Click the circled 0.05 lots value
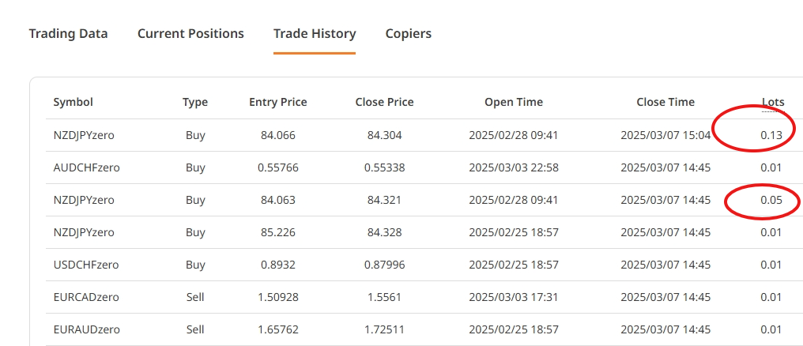 [x=771, y=200]
